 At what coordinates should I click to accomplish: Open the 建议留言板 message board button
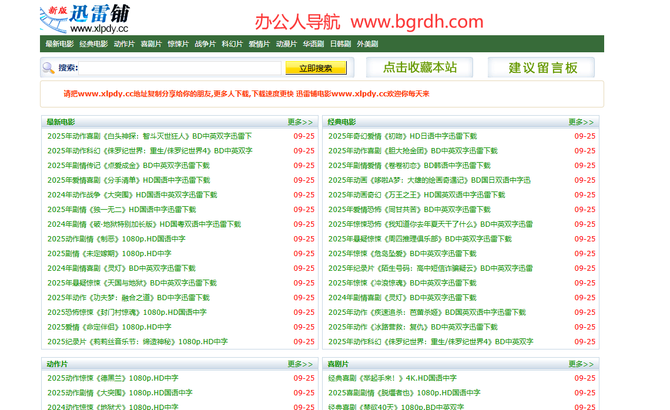tap(541, 67)
